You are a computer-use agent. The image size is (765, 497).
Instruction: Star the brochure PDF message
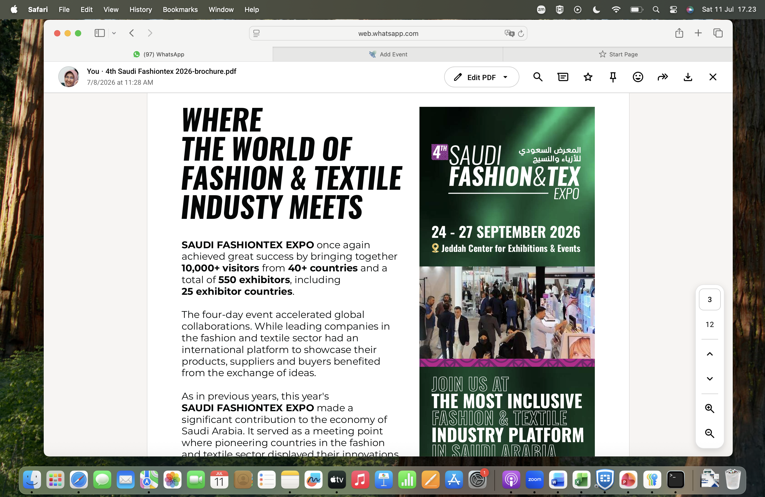click(x=588, y=77)
